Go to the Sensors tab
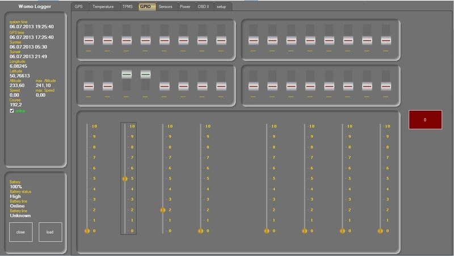 coord(165,7)
